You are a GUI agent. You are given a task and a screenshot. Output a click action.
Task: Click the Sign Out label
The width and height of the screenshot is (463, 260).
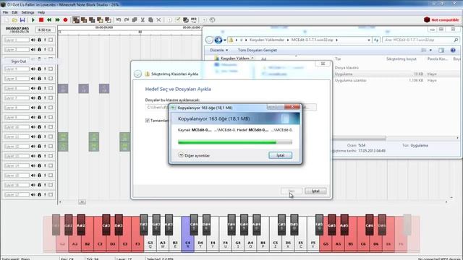pyautogui.click(x=19, y=61)
